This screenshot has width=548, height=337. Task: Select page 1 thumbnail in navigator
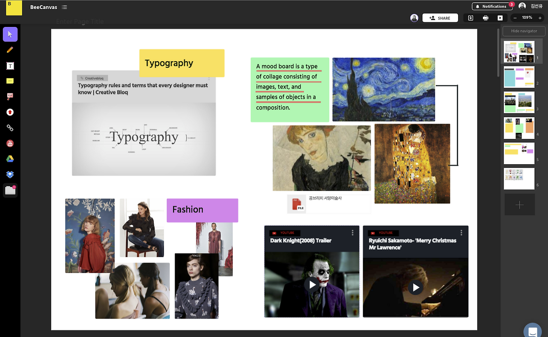point(519,52)
